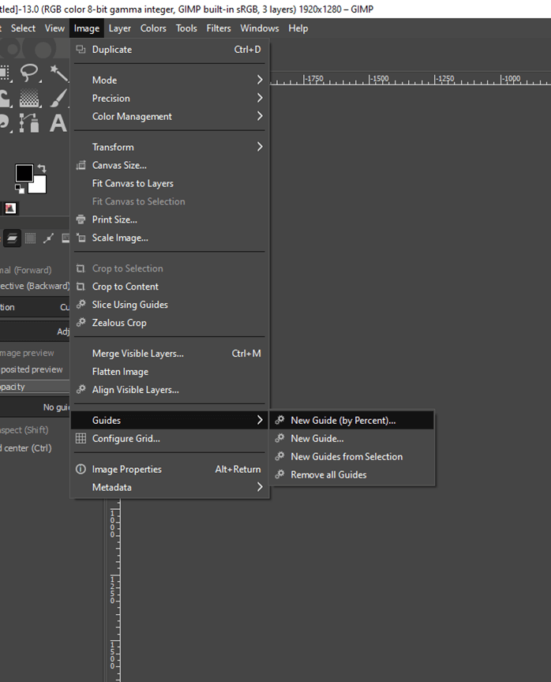
Task: Select the Paths tool
Action: click(x=29, y=123)
